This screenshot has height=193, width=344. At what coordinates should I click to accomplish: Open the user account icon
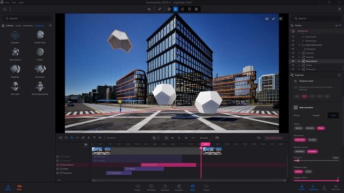pyautogui.click(x=339, y=9)
